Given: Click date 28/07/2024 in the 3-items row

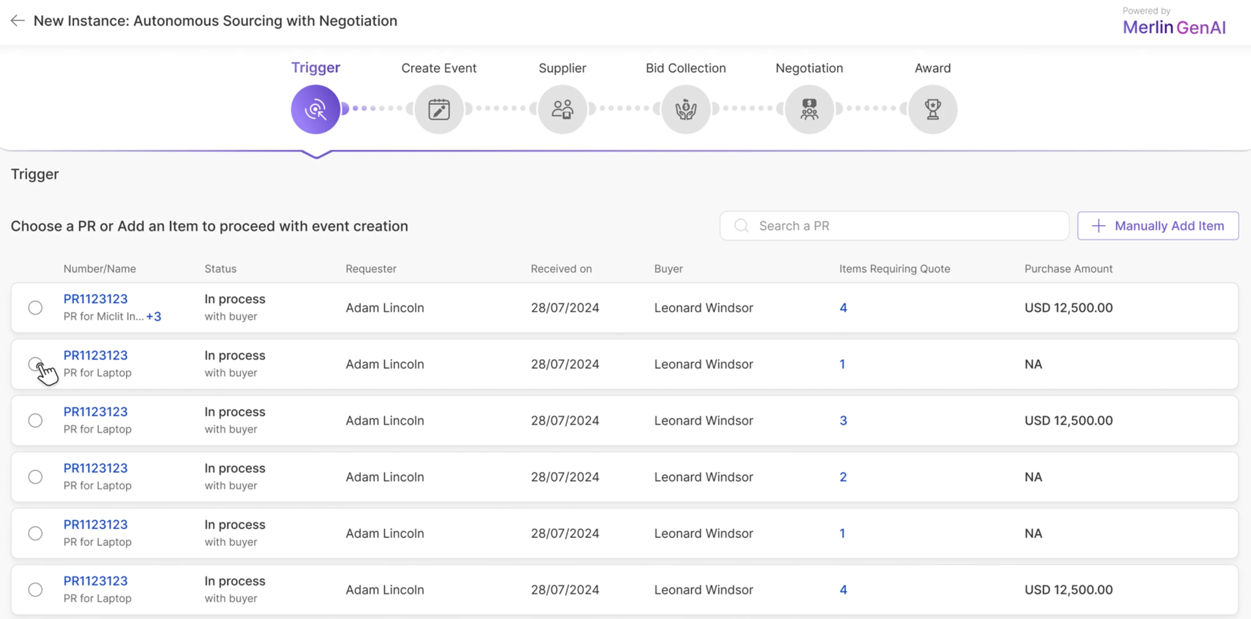Looking at the screenshot, I should tap(565, 420).
